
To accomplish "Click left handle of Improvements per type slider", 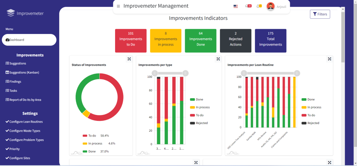I will point(155,73).
